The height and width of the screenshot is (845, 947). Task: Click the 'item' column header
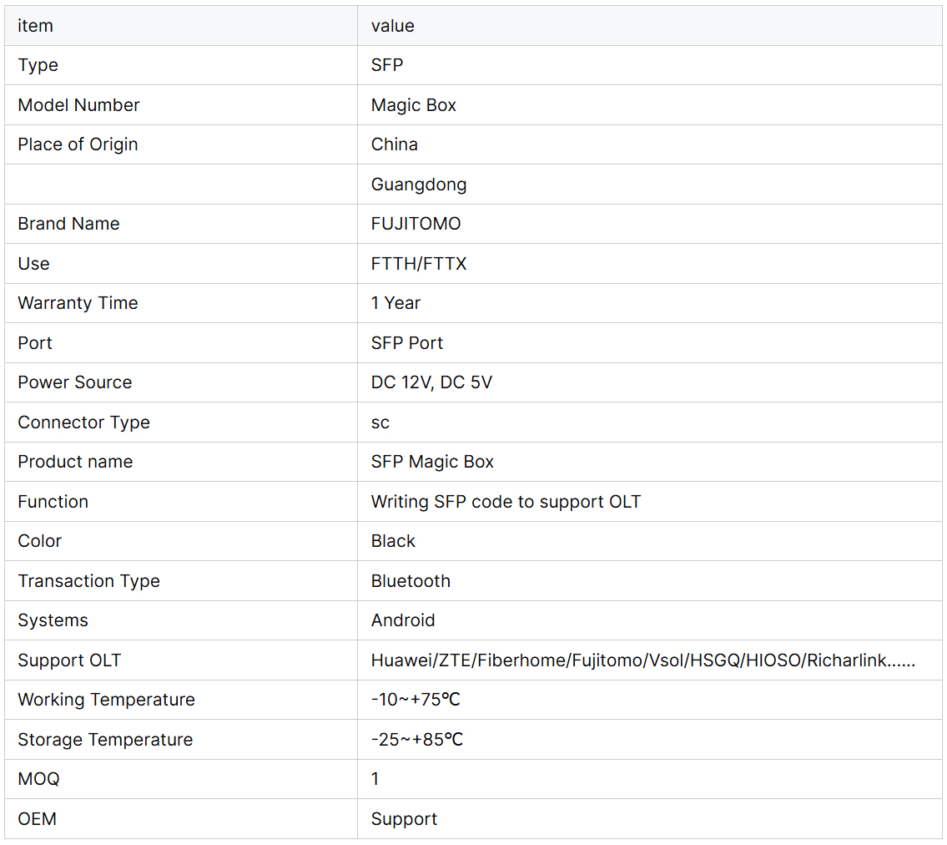click(x=35, y=26)
